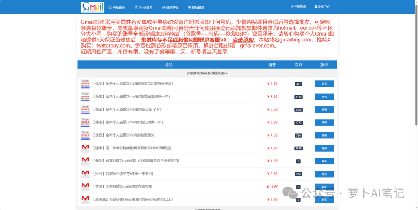Click thumbnail of 【优质】类型3 product
Viewport: 418px width, 210px height.
85,135
